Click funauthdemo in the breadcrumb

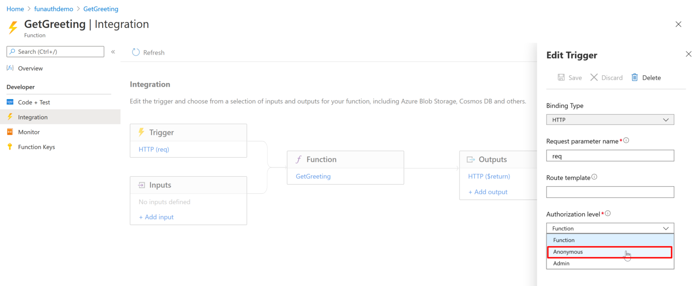pos(53,9)
